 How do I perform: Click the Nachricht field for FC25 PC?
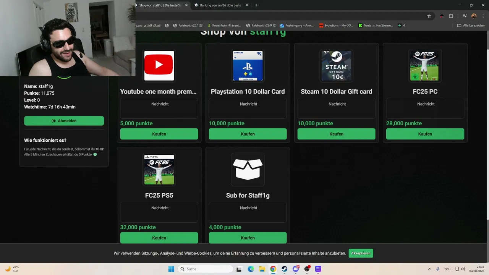click(425, 108)
